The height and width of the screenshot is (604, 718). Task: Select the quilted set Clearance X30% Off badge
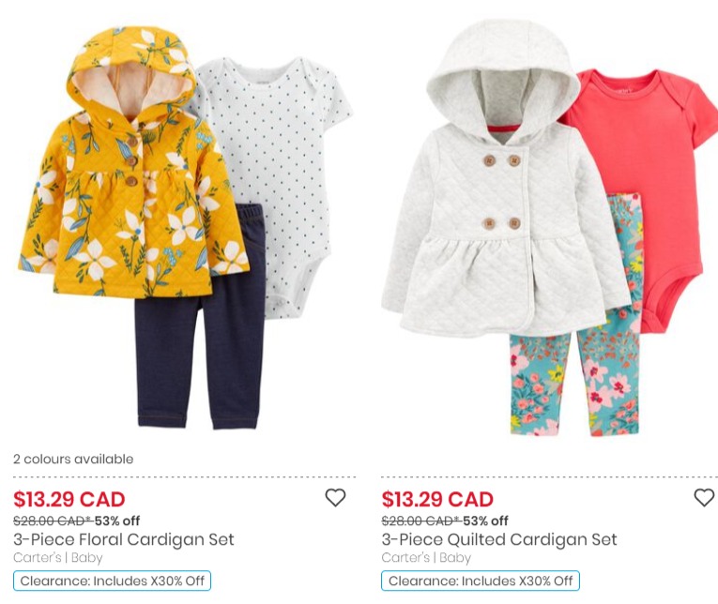coord(481,581)
